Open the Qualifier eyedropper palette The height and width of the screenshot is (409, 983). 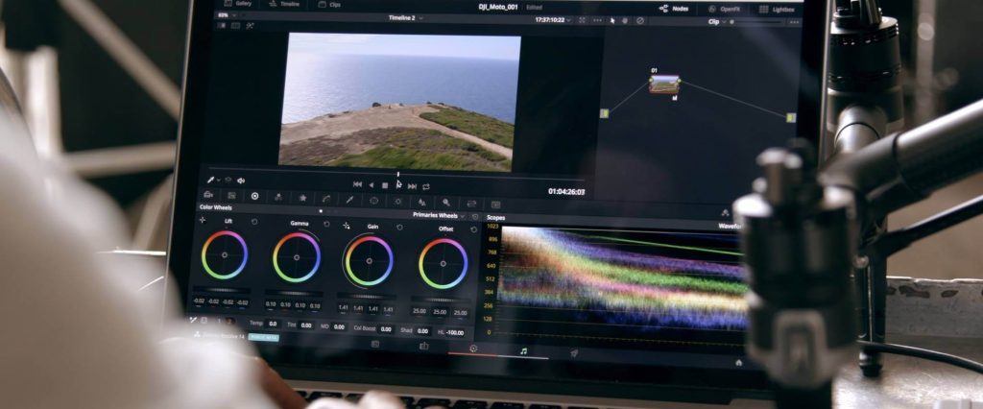click(350, 200)
